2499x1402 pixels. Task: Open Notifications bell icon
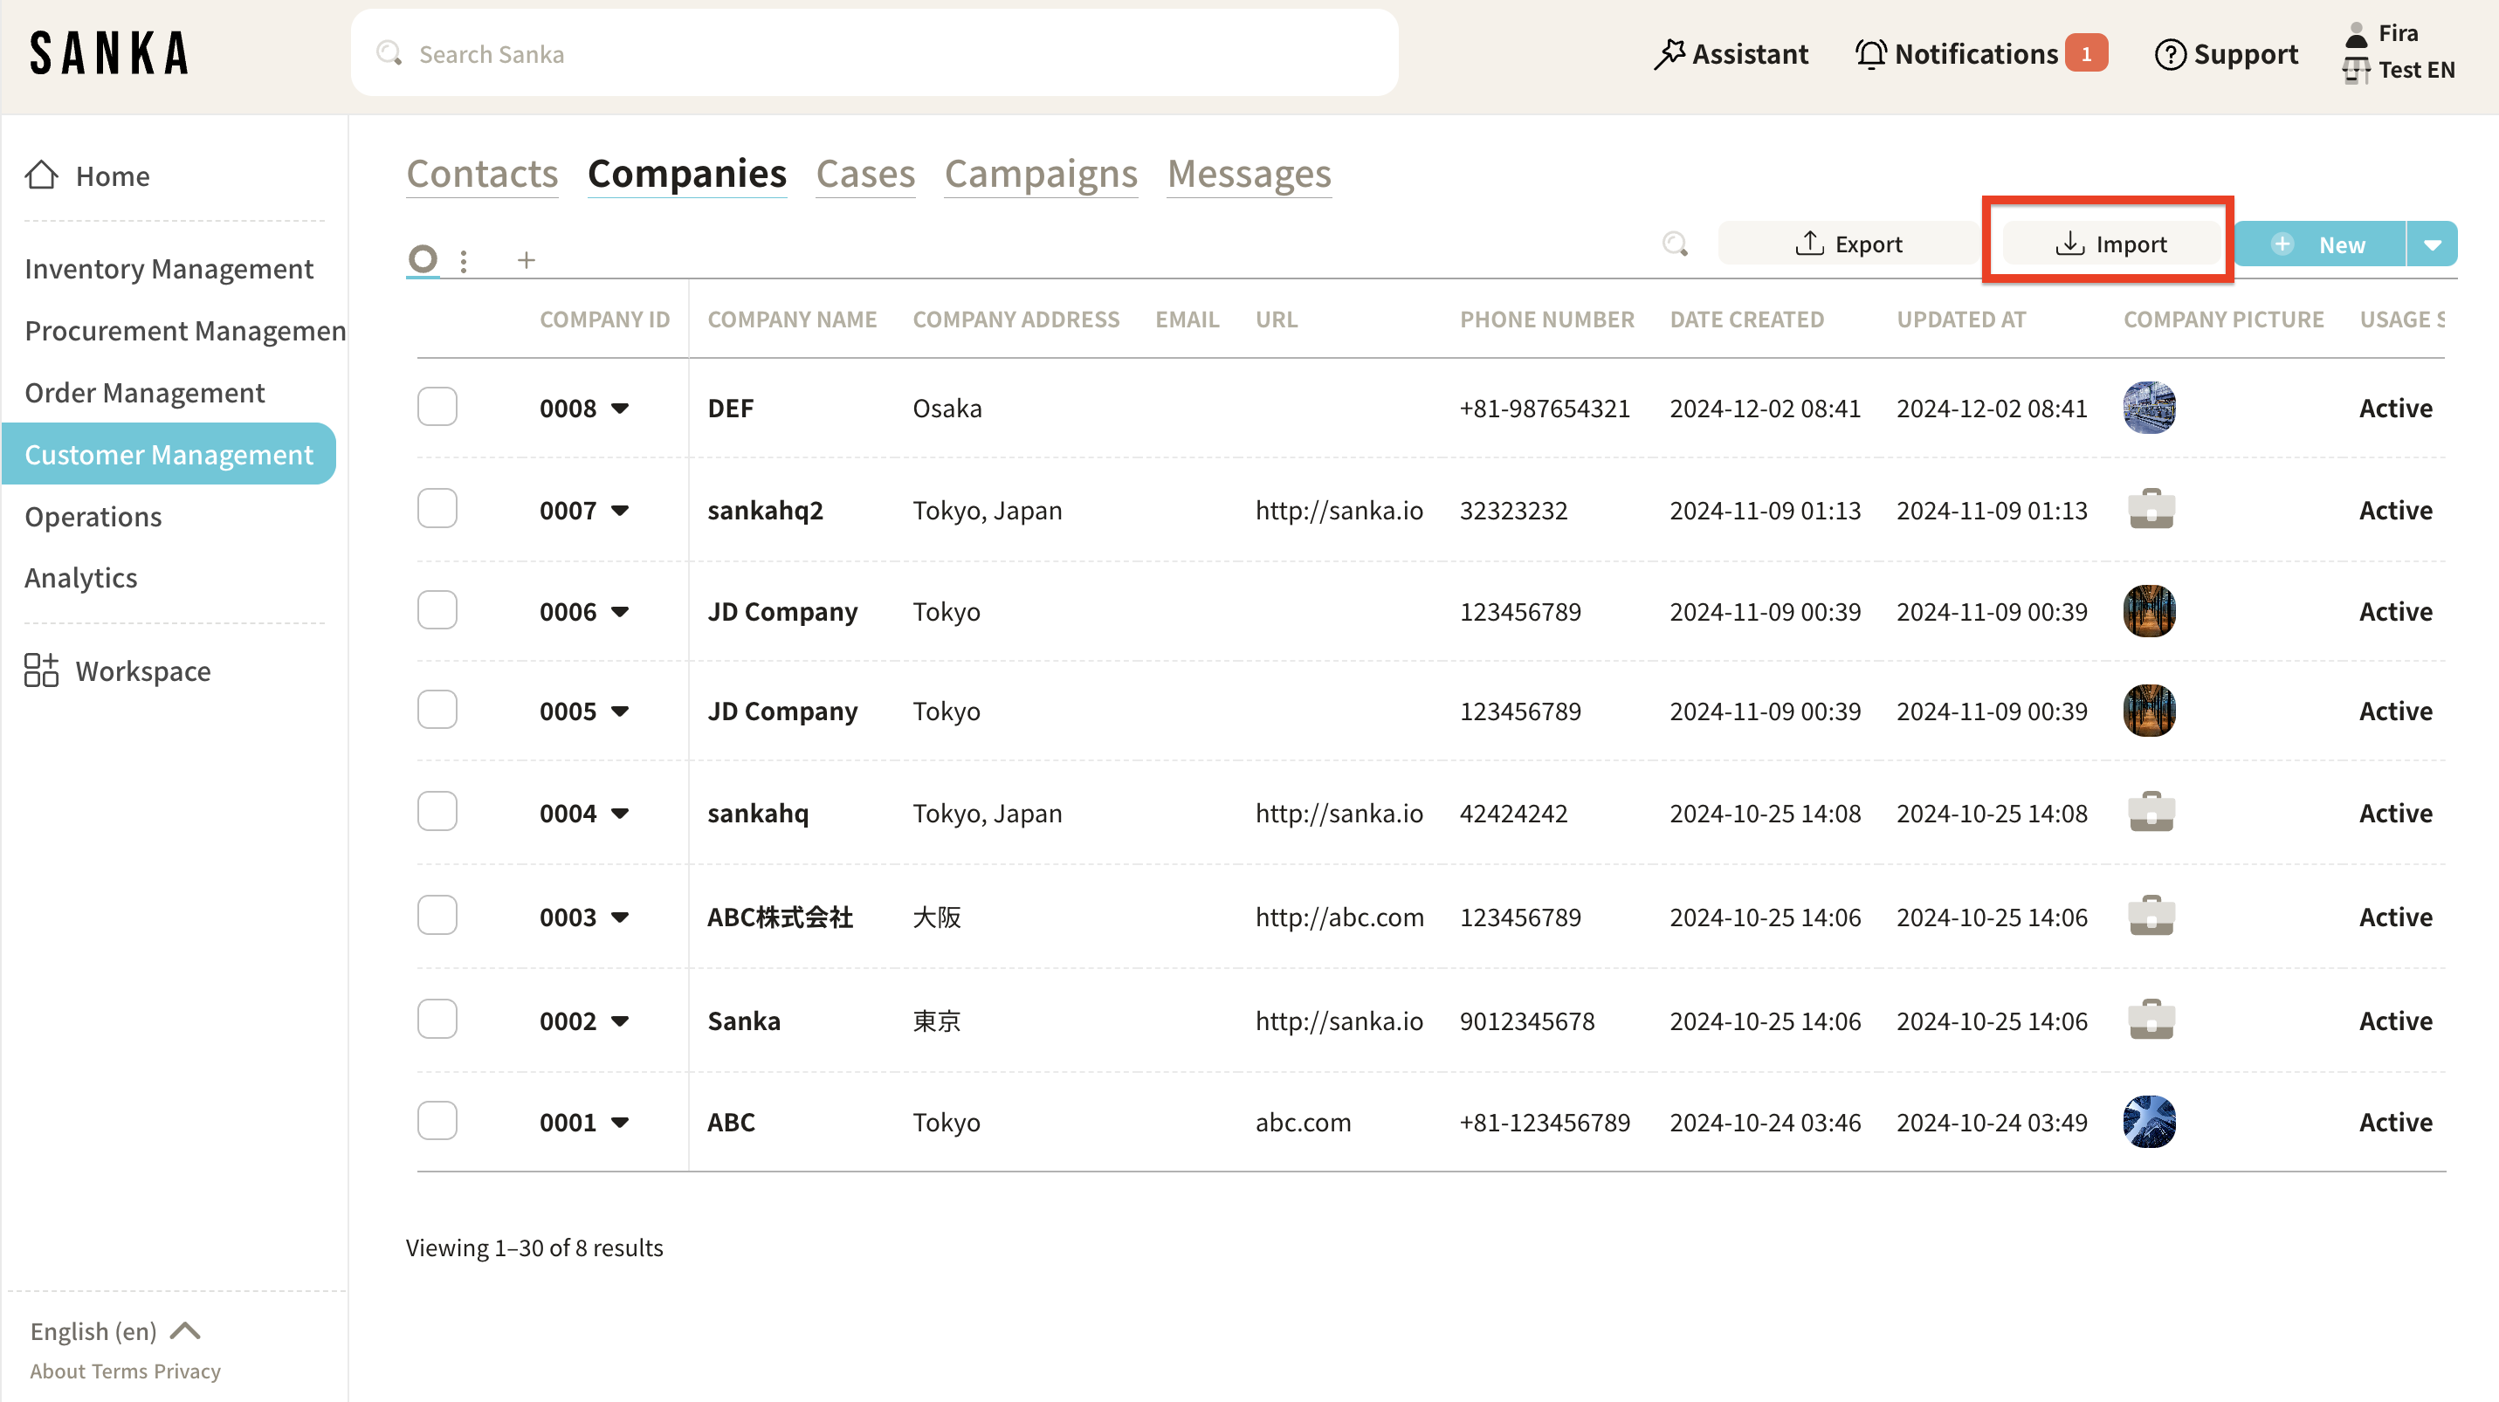pos(1870,54)
